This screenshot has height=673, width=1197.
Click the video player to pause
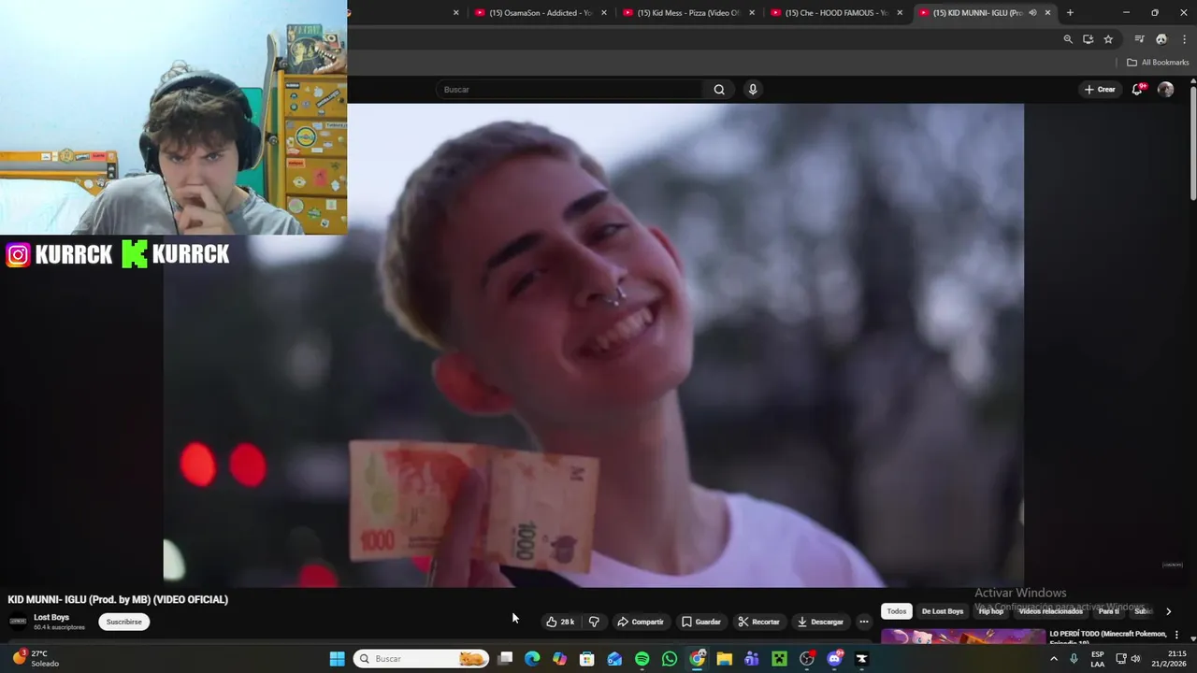(593, 345)
